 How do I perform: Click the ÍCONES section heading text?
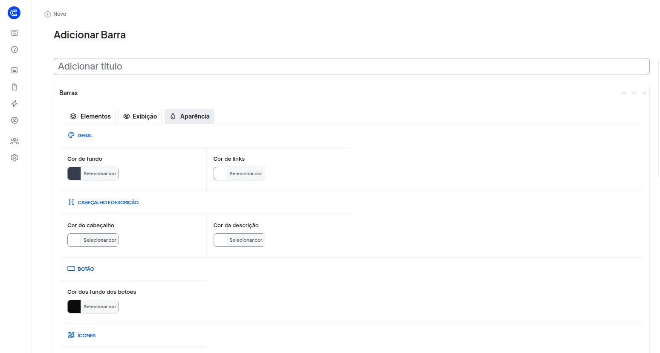[87, 336]
